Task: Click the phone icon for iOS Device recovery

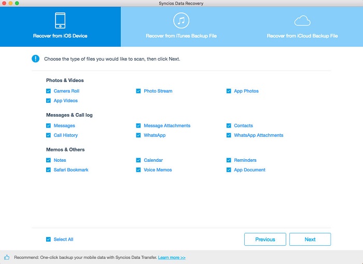Action: (x=60, y=21)
